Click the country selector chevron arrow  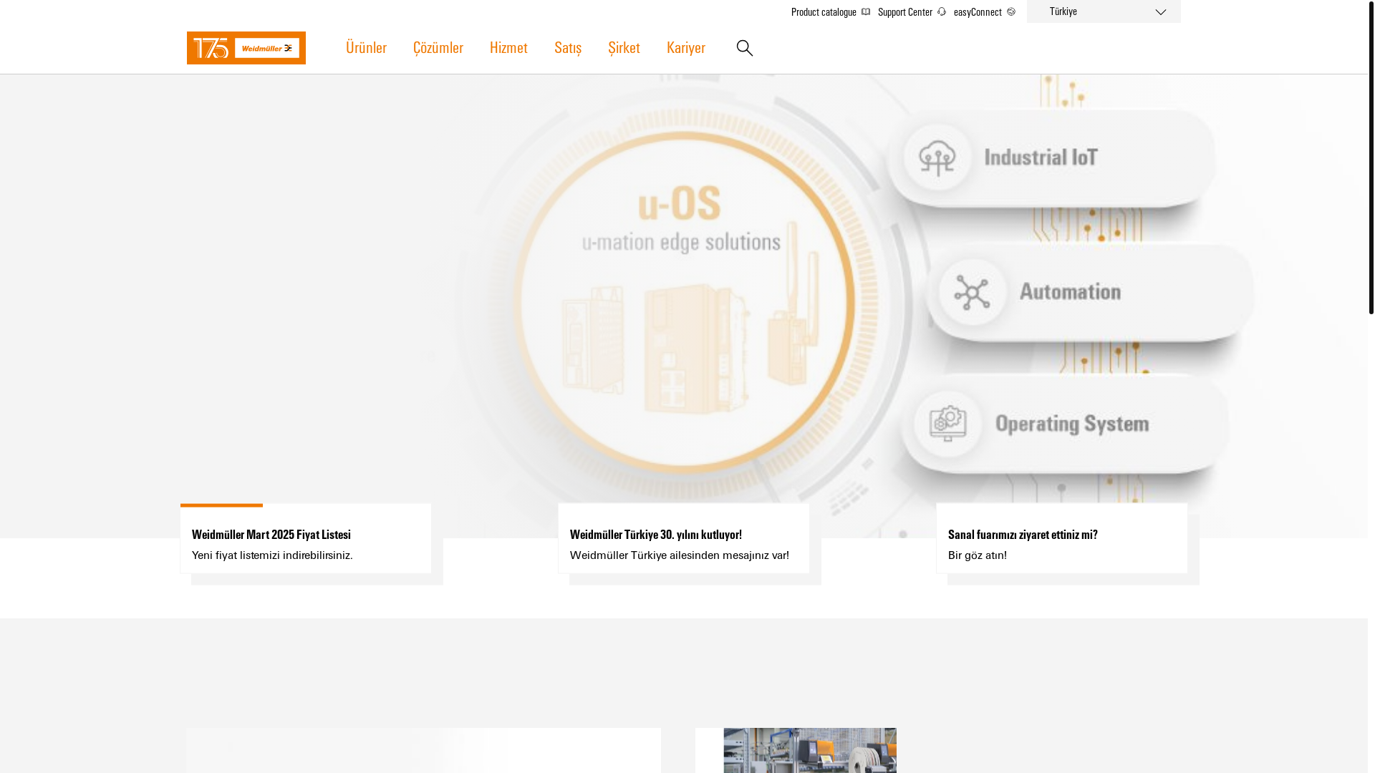coord(1160,12)
